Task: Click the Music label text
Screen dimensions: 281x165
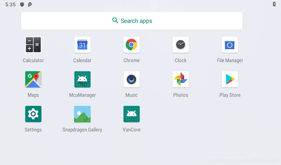Action: (131, 95)
